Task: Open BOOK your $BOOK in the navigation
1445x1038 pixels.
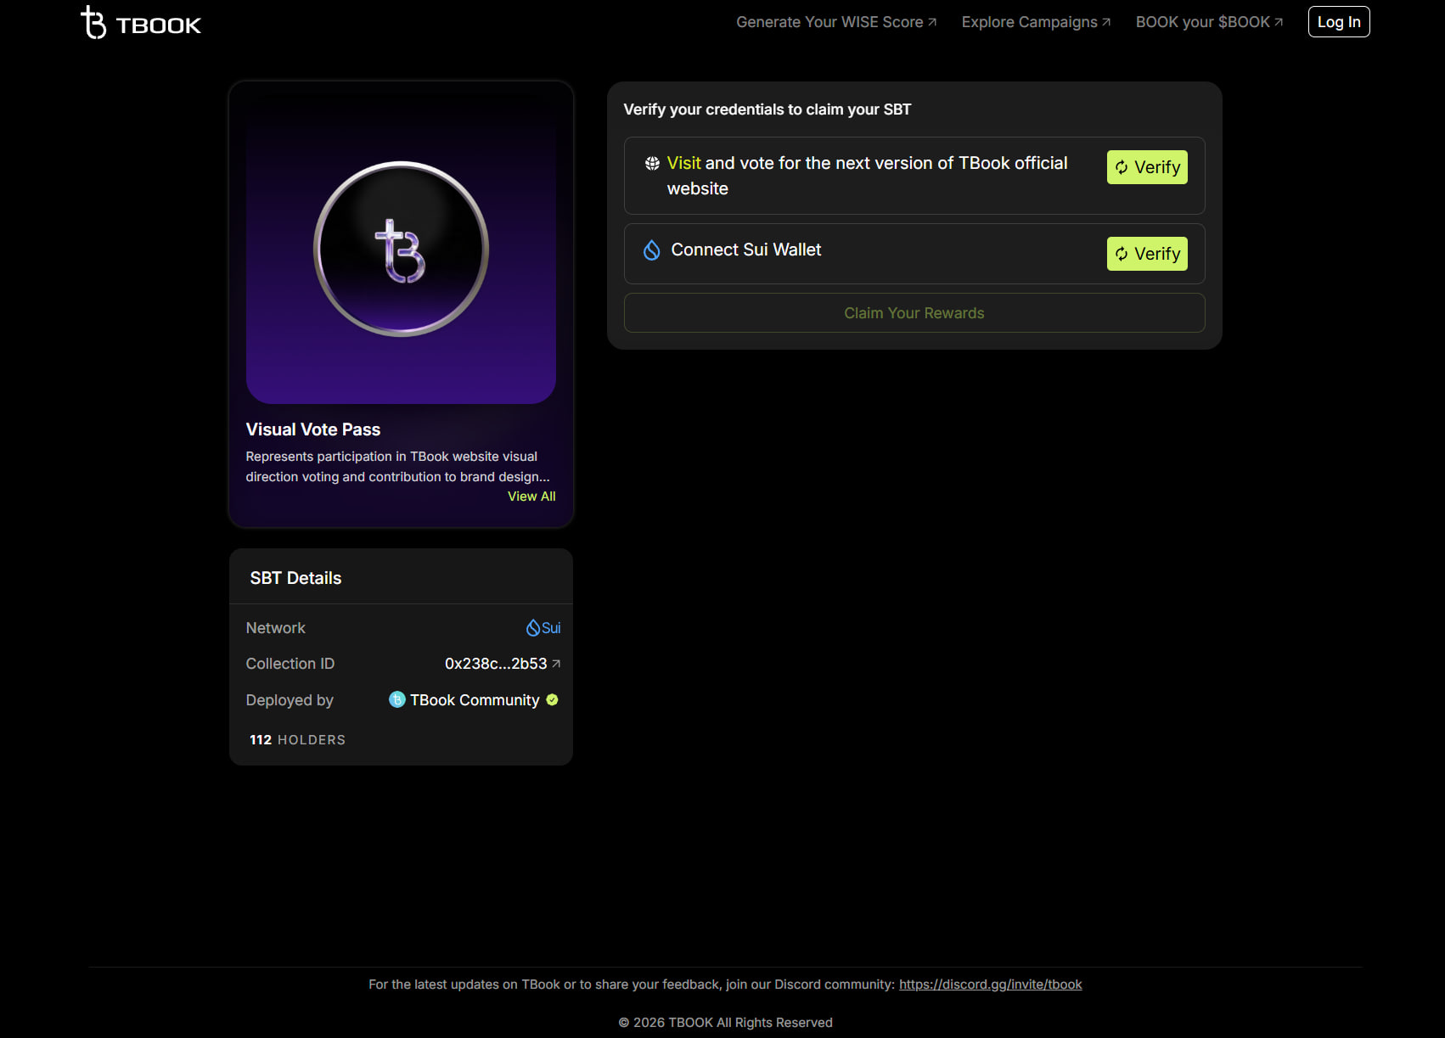Action: [1210, 22]
